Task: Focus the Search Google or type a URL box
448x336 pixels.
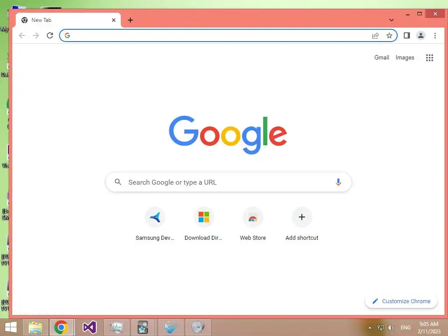Action: tap(228, 182)
